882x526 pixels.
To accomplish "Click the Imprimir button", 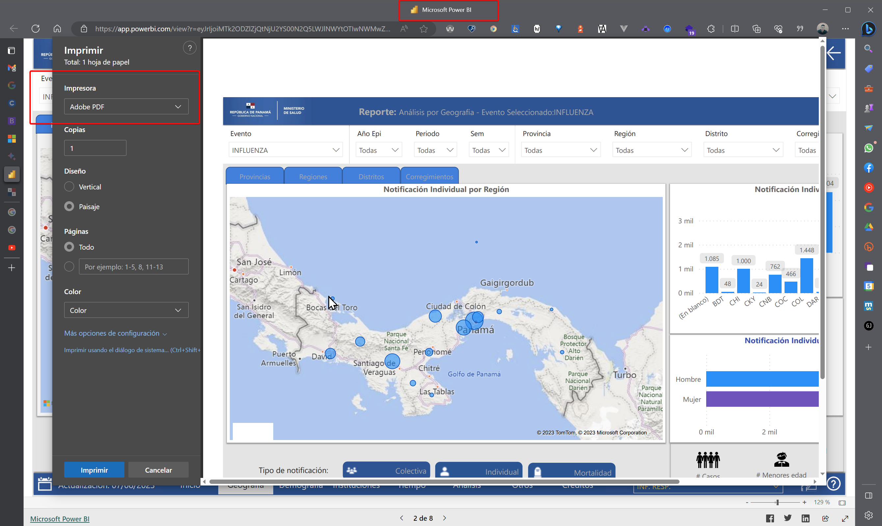I will coord(94,470).
